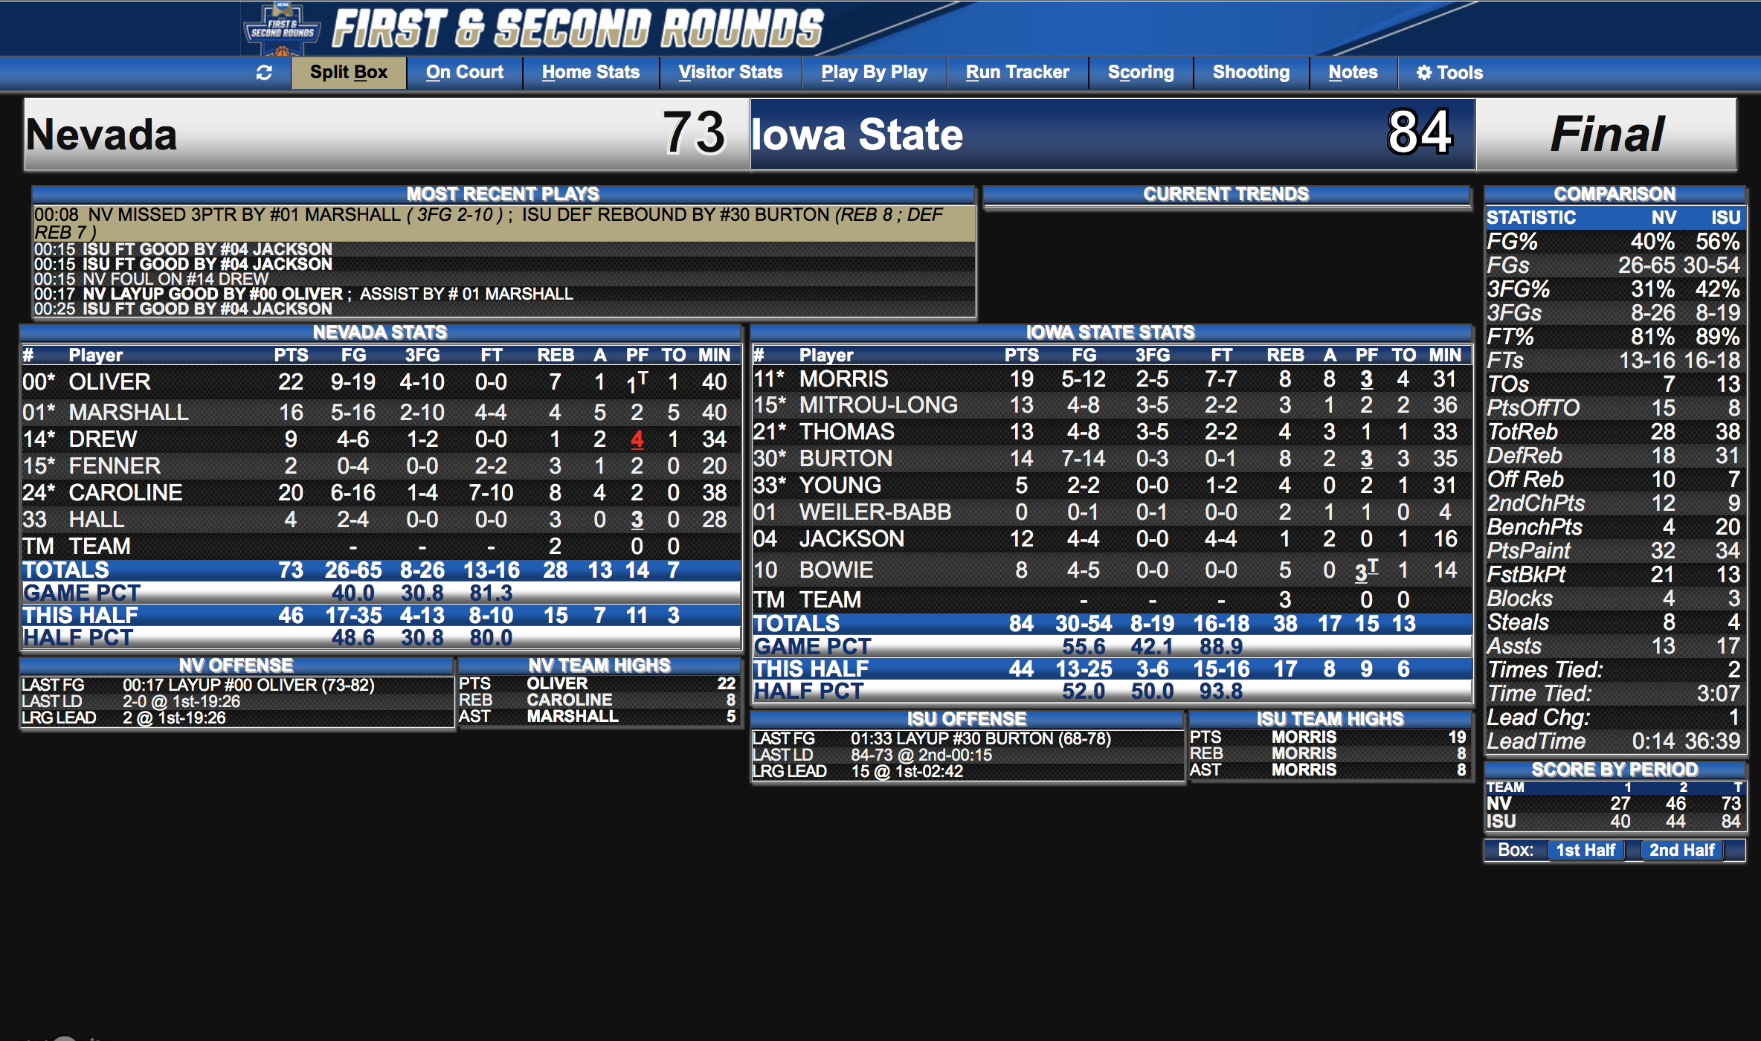Viewport: 1761px width, 1041px height.
Task: Select the CAROLINE player row
Action: point(380,493)
